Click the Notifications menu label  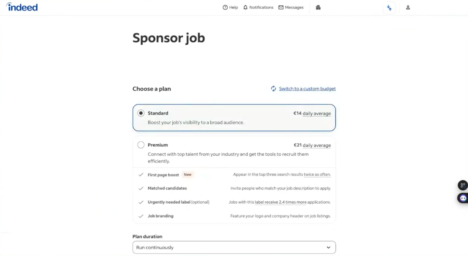click(x=261, y=7)
